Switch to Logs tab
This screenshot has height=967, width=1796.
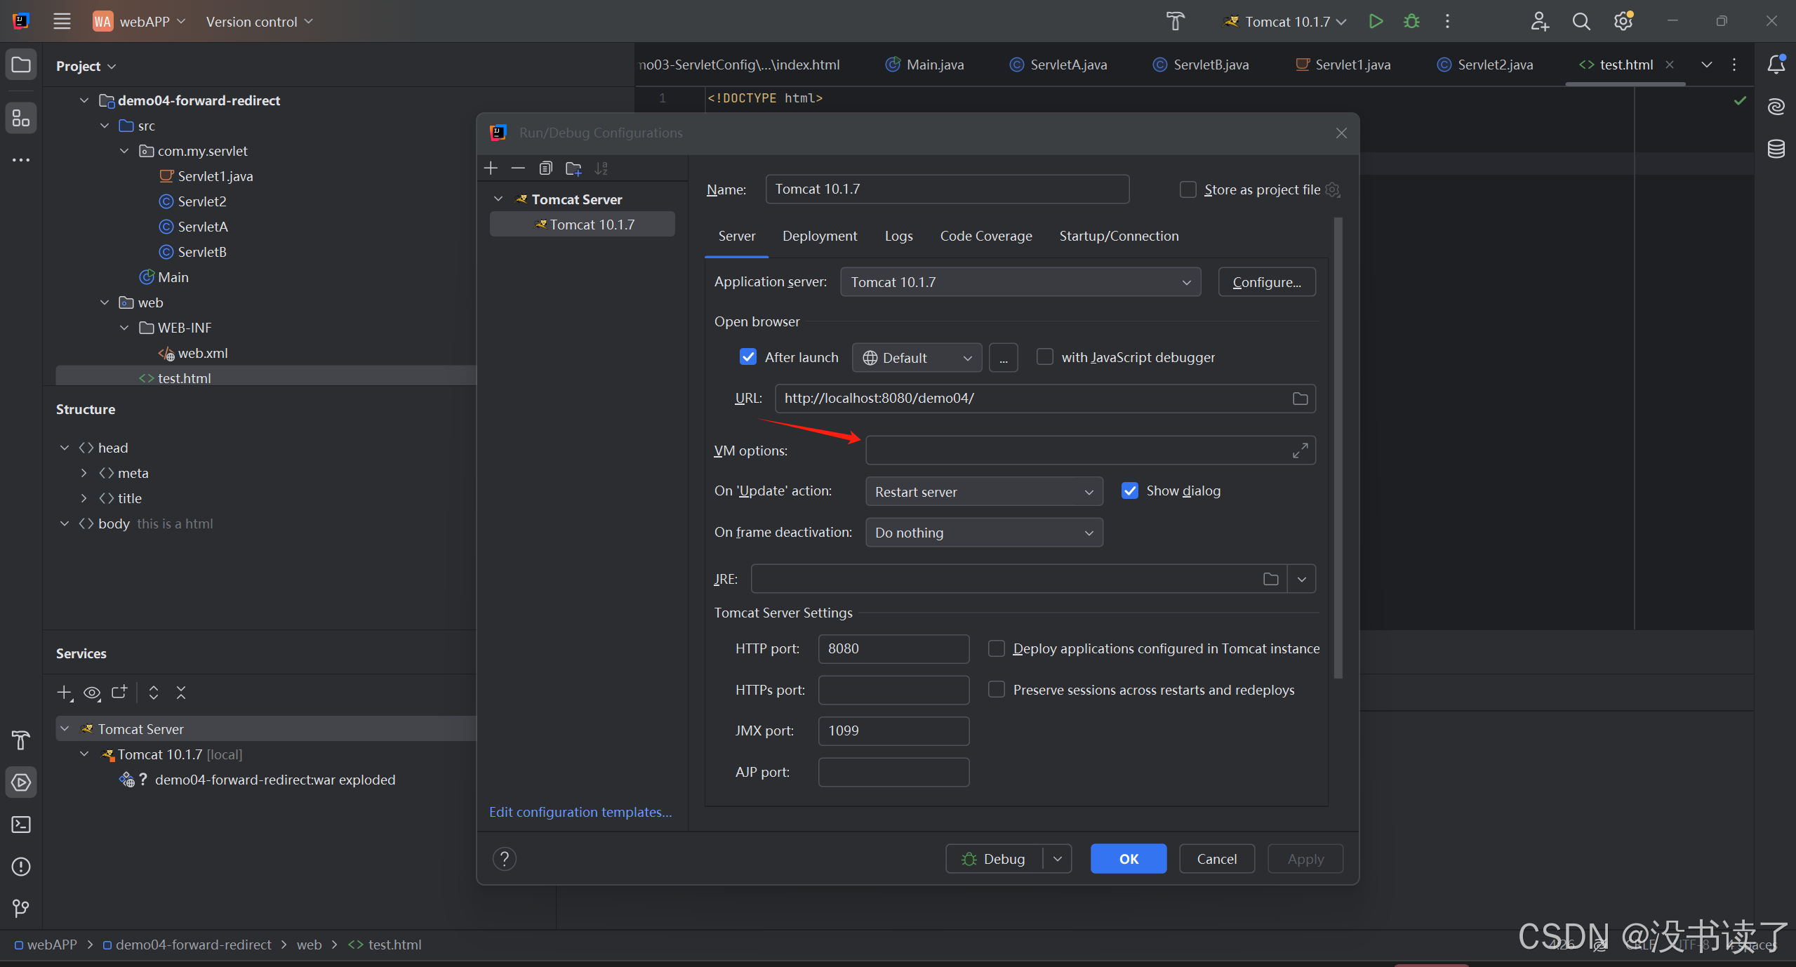coord(898,236)
